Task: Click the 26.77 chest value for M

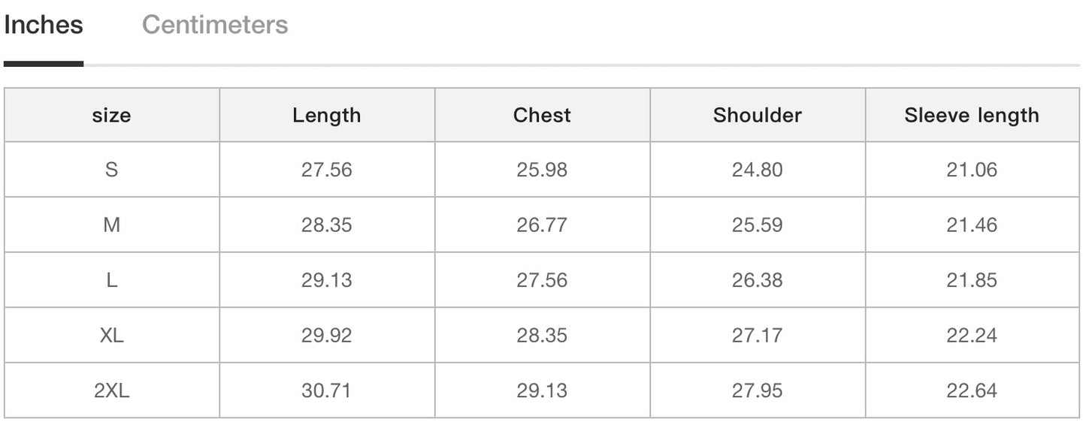Action: pyautogui.click(x=542, y=225)
